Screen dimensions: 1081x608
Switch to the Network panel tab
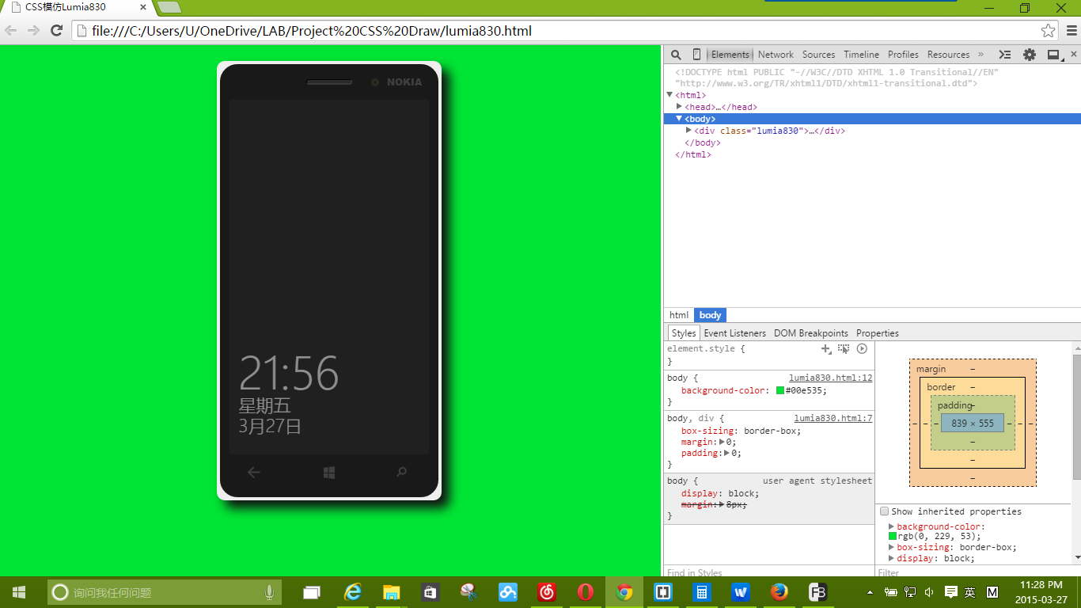(775, 55)
